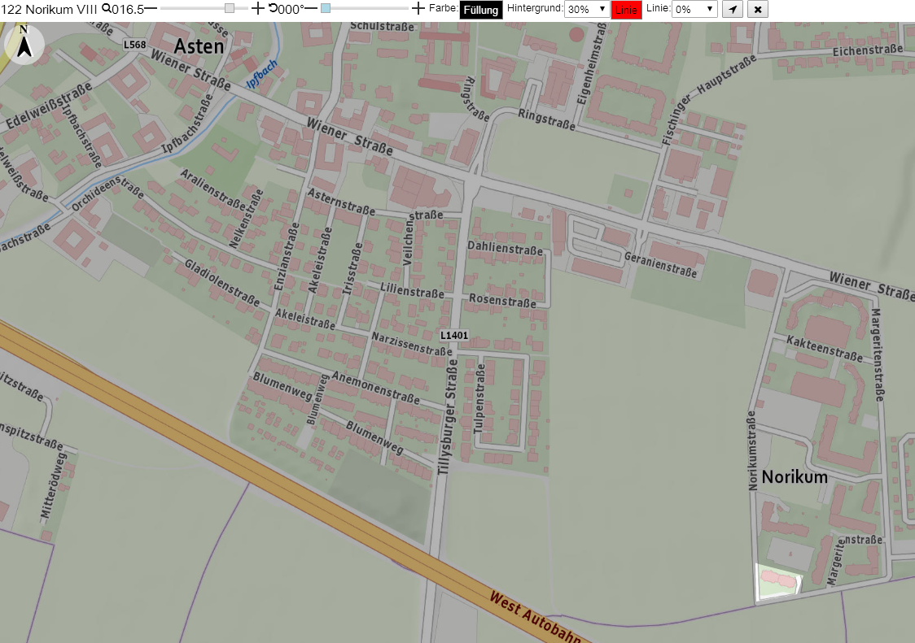The height and width of the screenshot is (643, 915).
Task: Click the black Füllung color button
Action: (481, 10)
